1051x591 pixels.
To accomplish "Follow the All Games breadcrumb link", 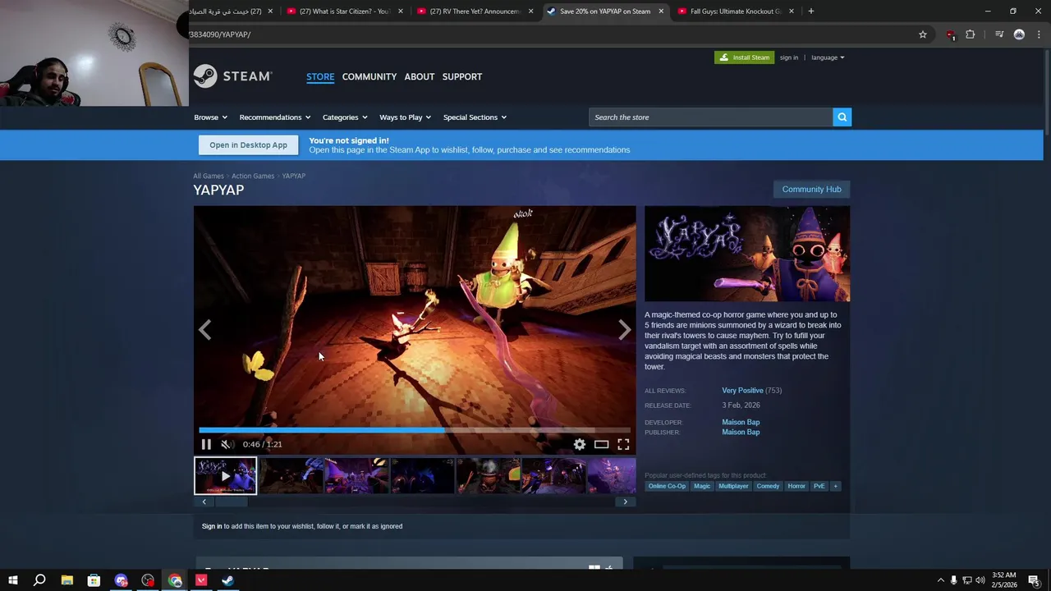I will (209, 176).
